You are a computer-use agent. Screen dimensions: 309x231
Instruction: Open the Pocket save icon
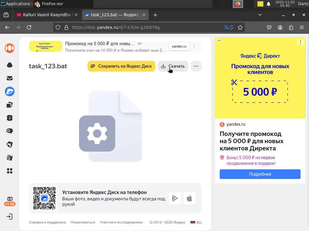(269, 27)
